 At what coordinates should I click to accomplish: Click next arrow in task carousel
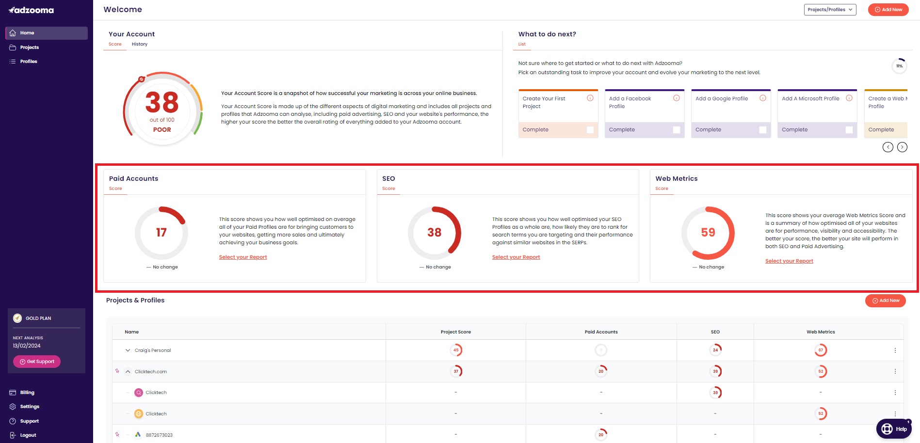tap(902, 147)
